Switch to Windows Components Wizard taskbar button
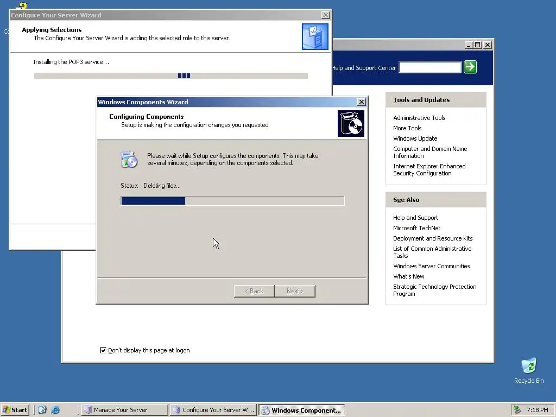The width and height of the screenshot is (556, 417). 301,410
